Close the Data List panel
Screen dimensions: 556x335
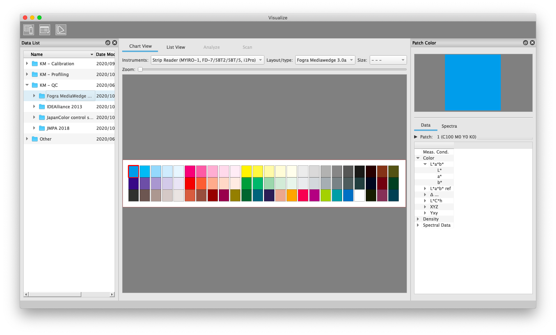click(x=115, y=43)
